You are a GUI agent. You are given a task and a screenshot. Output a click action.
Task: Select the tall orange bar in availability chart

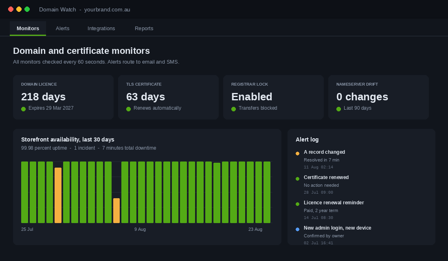[58, 195]
